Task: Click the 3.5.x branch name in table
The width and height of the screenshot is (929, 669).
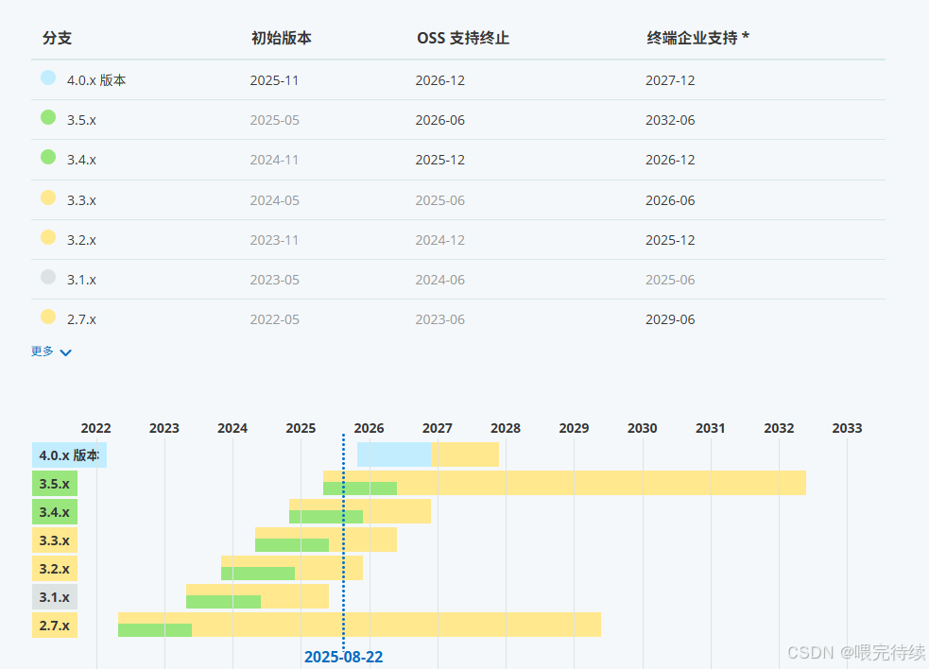Action: pyautogui.click(x=81, y=120)
